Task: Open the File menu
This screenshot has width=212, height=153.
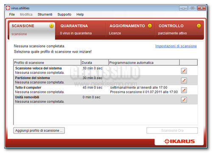Action: tap(12, 14)
